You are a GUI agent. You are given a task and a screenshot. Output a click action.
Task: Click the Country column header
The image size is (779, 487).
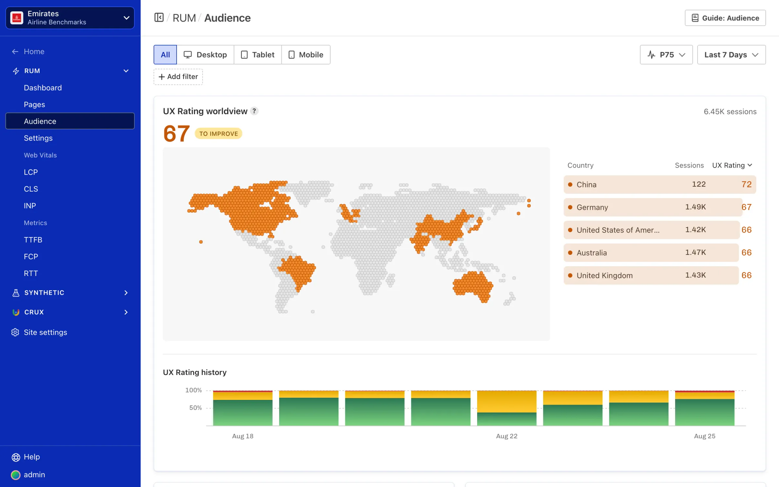580,165
